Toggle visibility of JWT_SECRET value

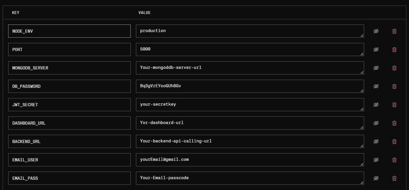point(376,105)
